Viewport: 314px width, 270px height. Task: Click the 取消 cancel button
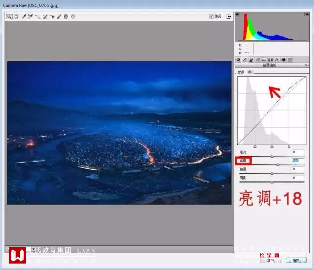click(271, 260)
